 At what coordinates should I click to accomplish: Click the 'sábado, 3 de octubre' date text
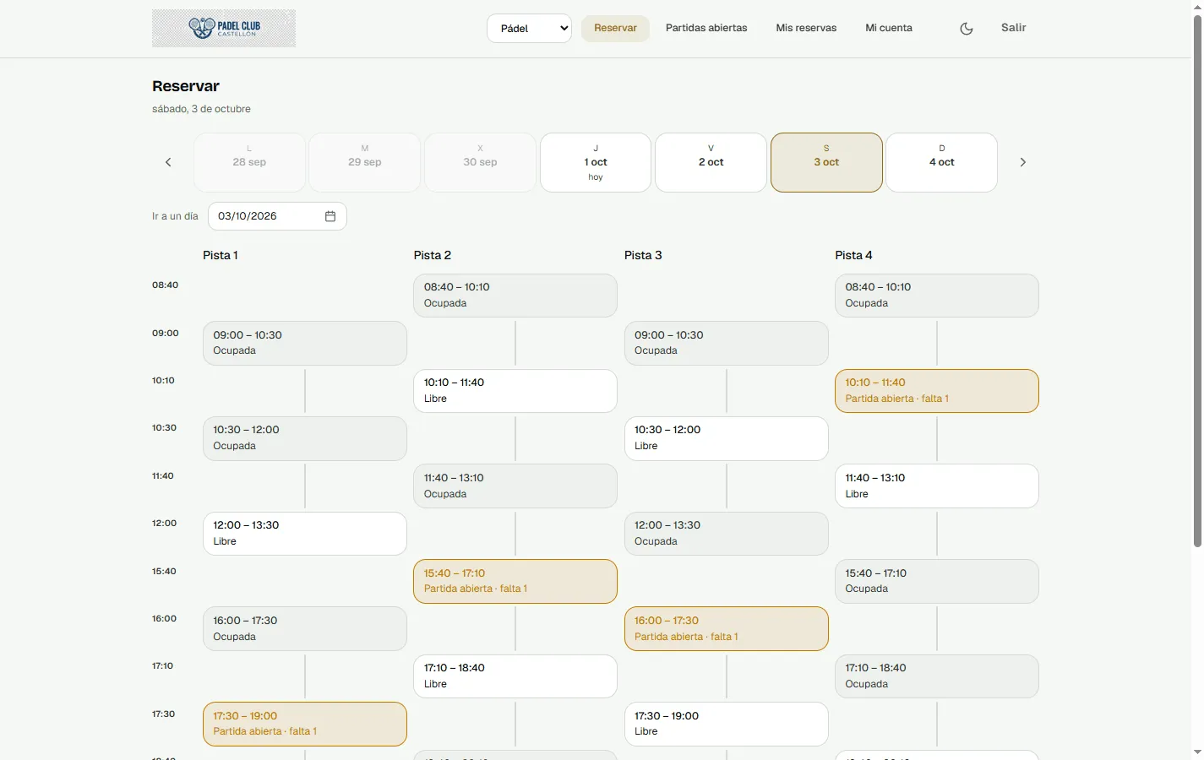click(201, 109)
